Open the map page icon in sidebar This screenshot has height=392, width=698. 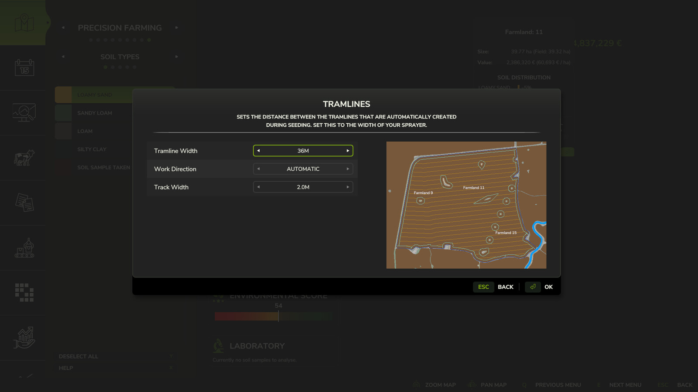[x=24, y=23]
